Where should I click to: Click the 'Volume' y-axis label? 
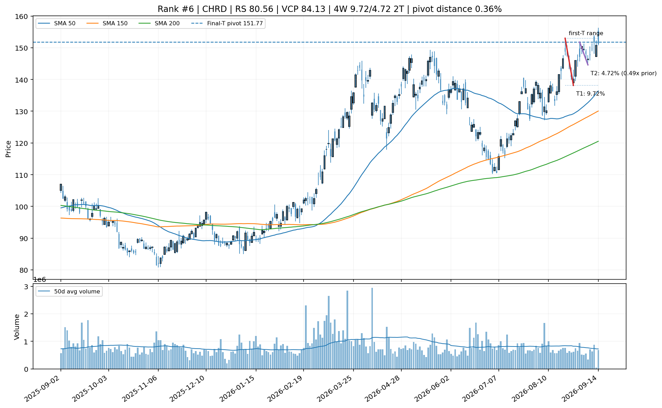[17, 327]
